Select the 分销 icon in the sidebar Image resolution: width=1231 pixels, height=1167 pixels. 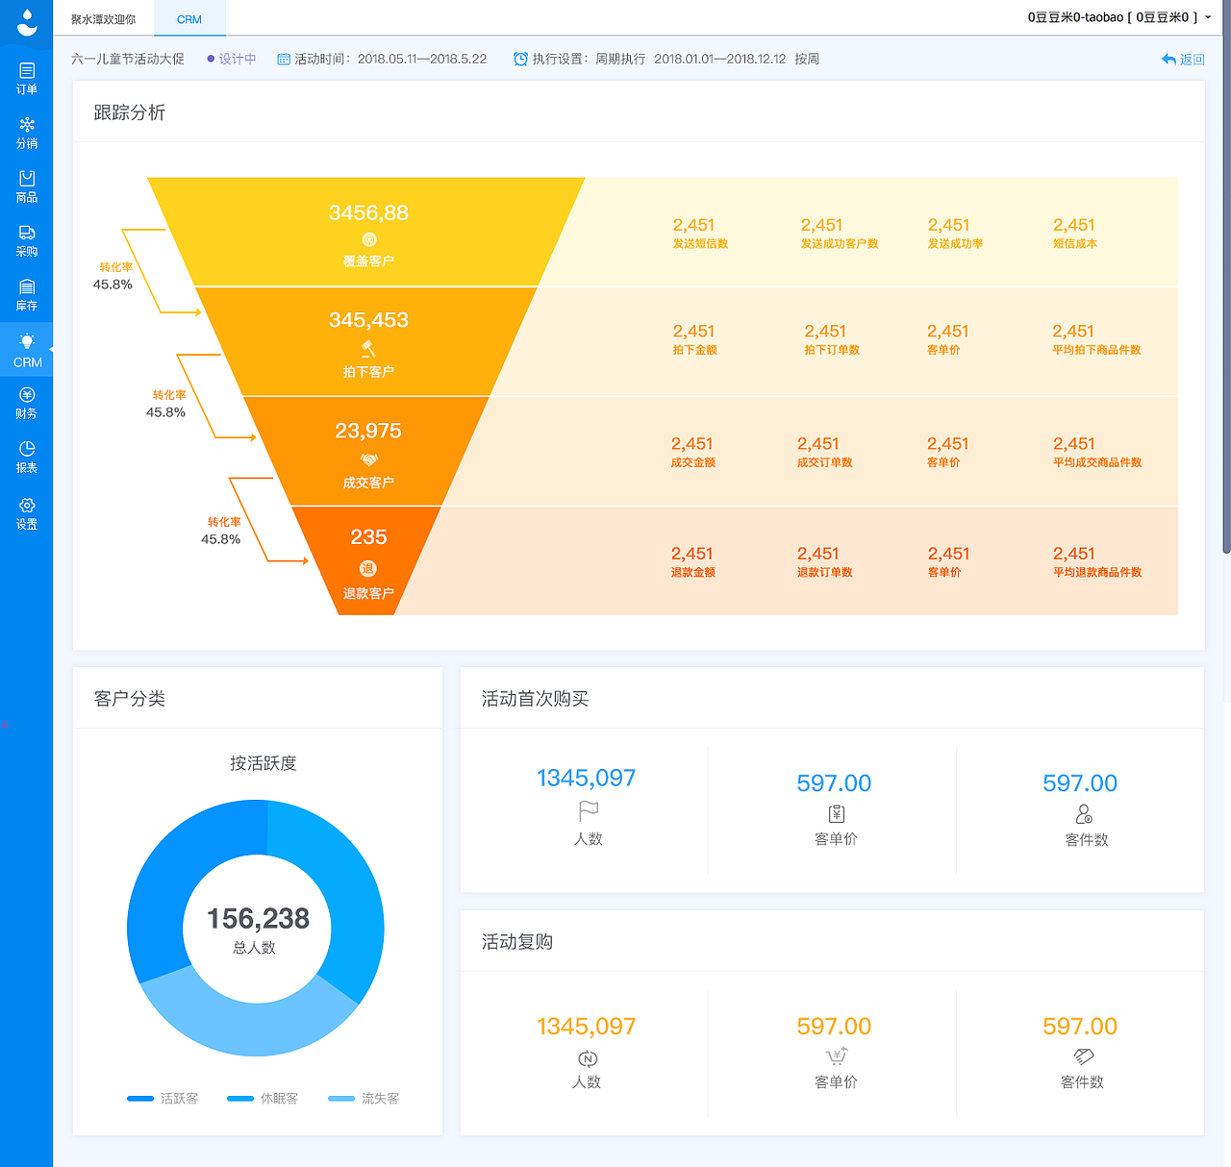point(26,131)
